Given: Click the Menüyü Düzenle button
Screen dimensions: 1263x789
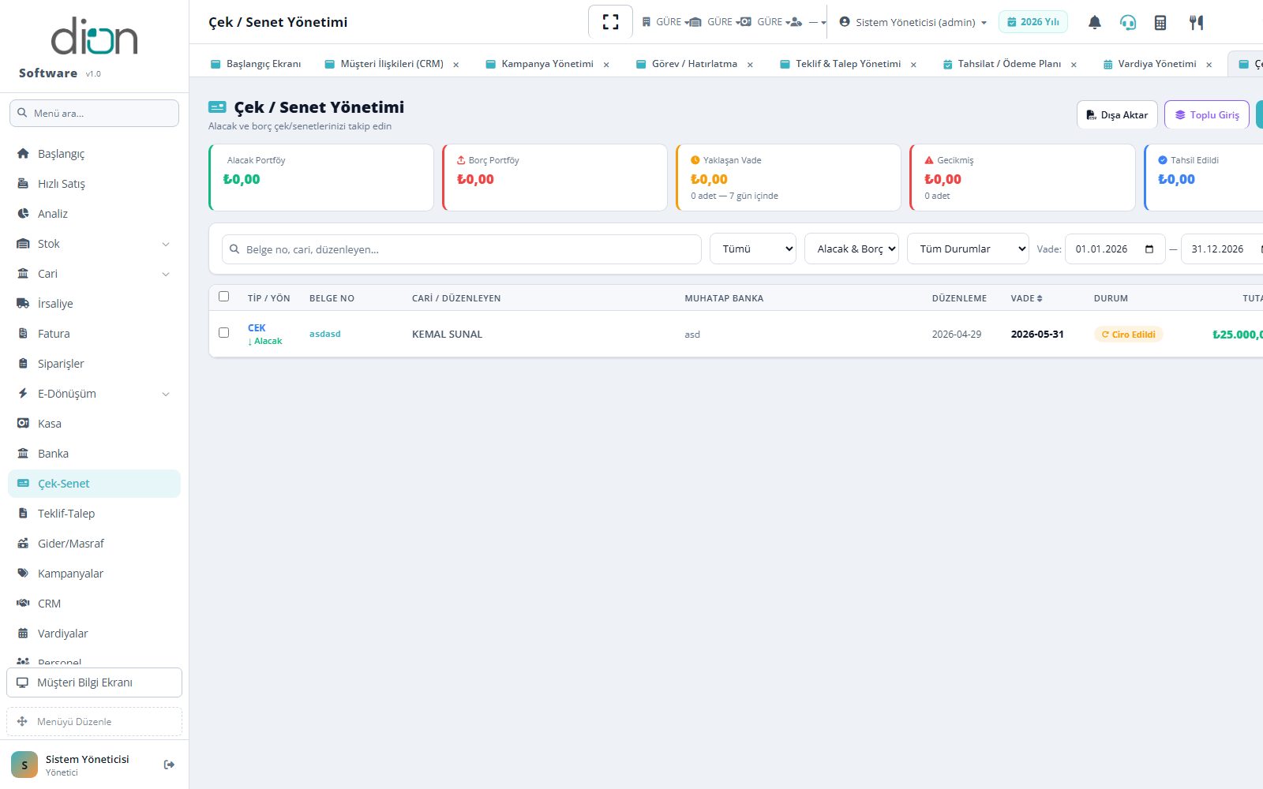Looking at the screenshot, I should 94,721.
